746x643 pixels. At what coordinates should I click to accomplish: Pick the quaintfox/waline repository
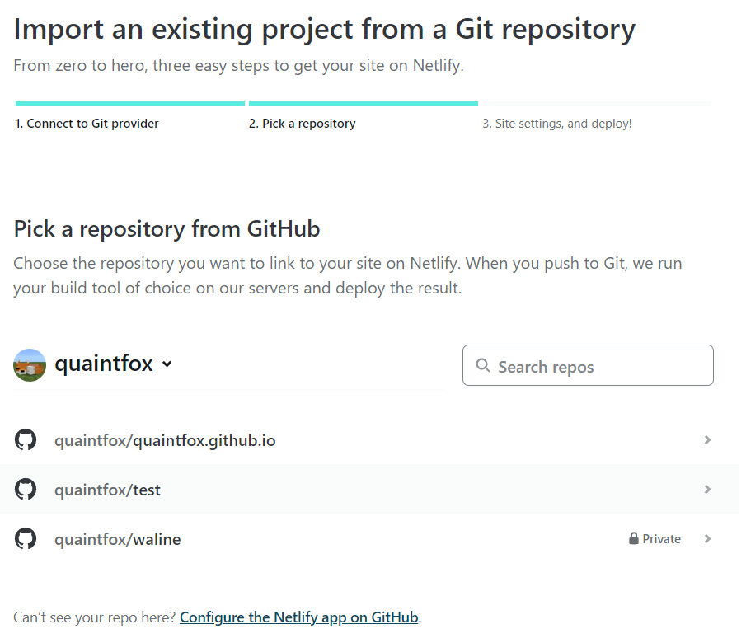pyautogui.click(x=118, y=539)
